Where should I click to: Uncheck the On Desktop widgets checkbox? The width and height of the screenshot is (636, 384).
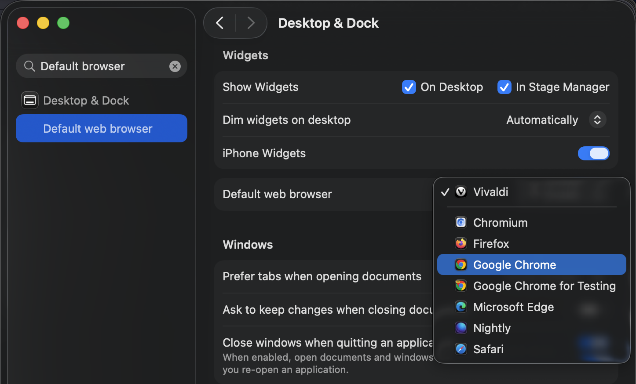pos(409,87)
